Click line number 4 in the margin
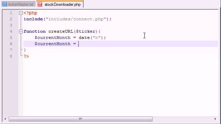 [11, 31]
